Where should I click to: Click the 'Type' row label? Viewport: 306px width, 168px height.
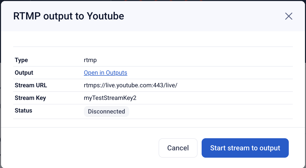coord(21,60)
